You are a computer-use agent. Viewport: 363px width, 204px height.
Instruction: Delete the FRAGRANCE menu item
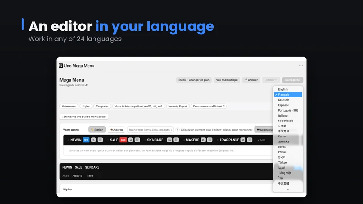(x=250, y=140)
